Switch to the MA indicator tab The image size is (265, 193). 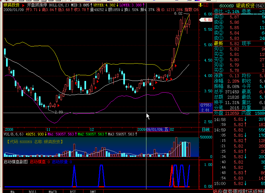13,191
